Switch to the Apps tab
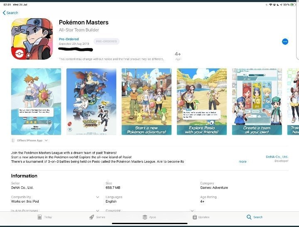This screenshot has width=299, height=227. [149, 217]
